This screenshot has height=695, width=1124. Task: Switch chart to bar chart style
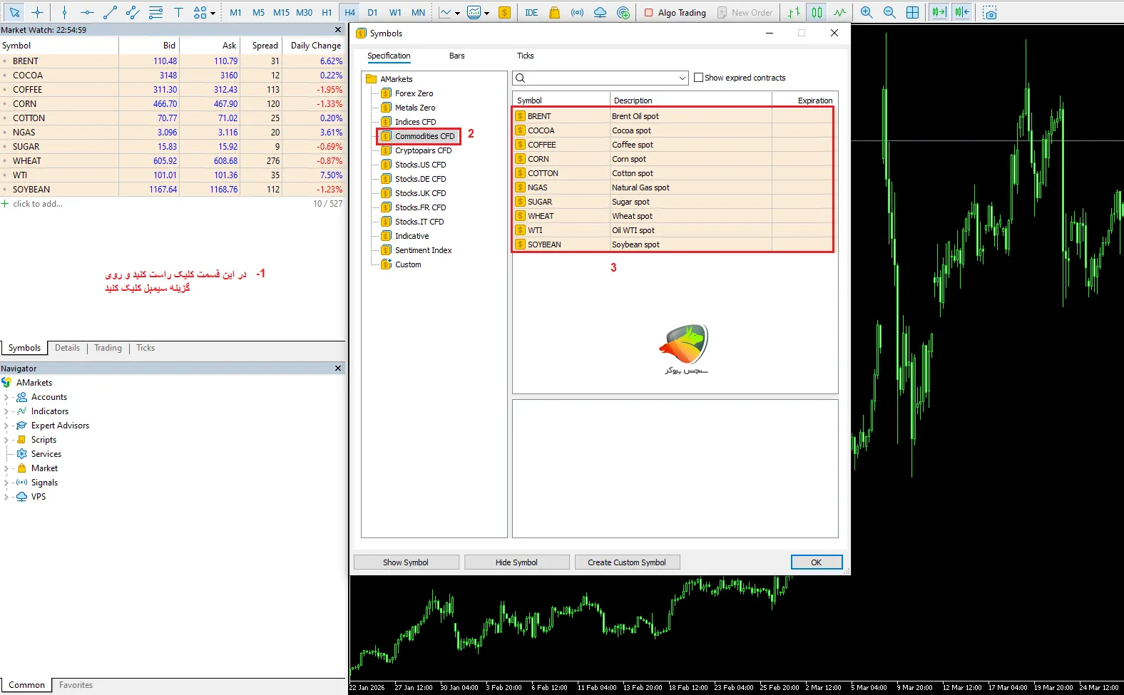tap(794, 12)
